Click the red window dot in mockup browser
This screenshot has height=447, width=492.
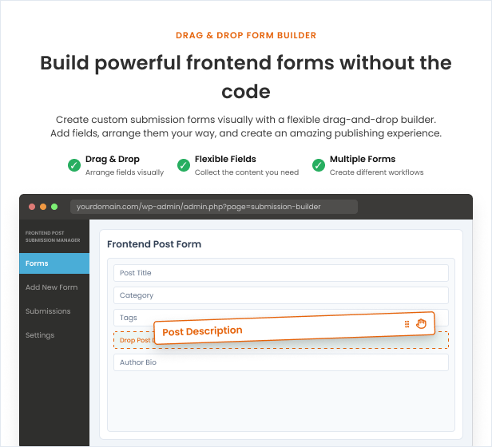coord(32,207)
